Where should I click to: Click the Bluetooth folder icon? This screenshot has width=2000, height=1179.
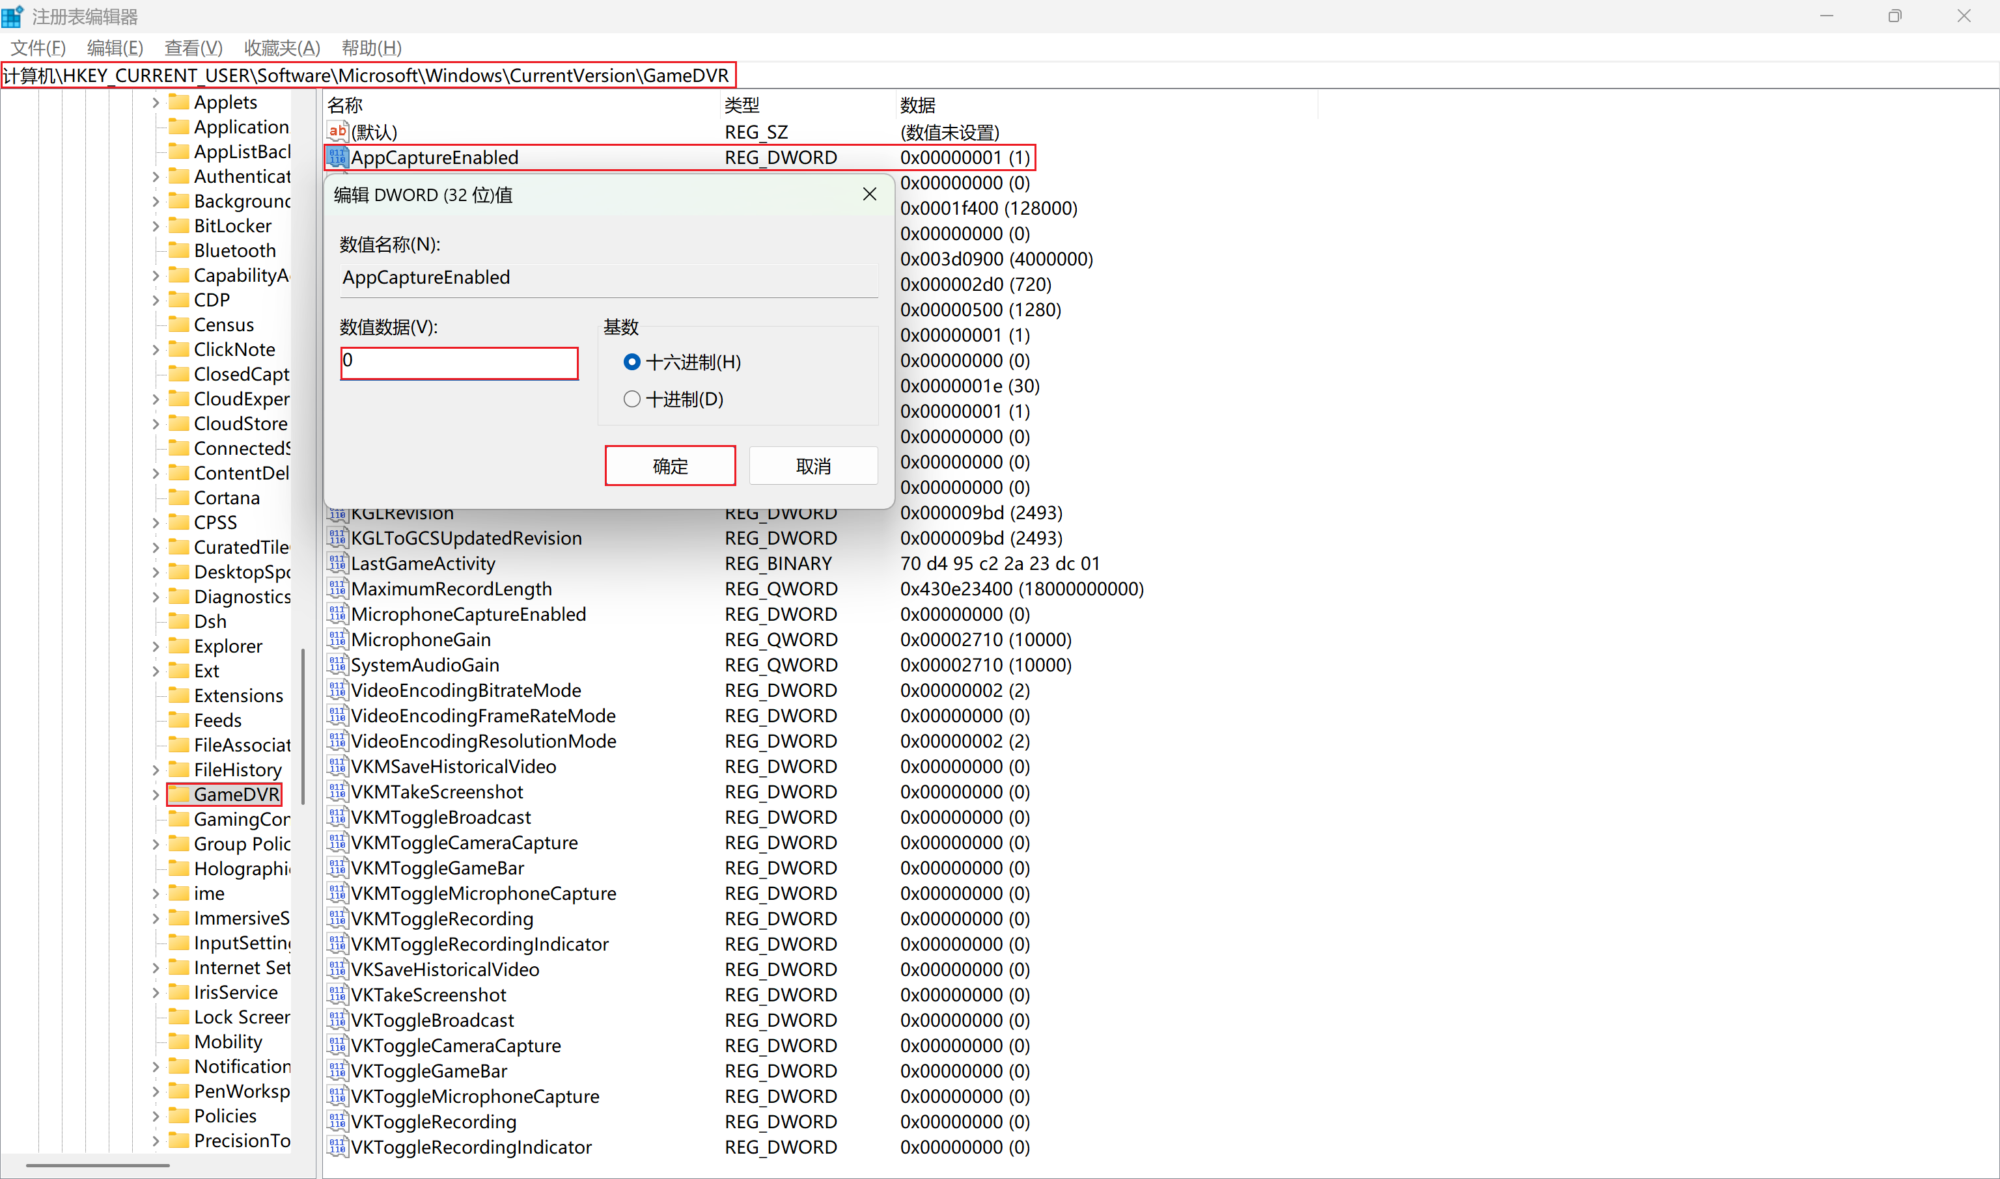click(x=180, y=251)
